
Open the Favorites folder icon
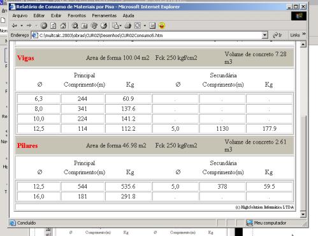(84, 26)
